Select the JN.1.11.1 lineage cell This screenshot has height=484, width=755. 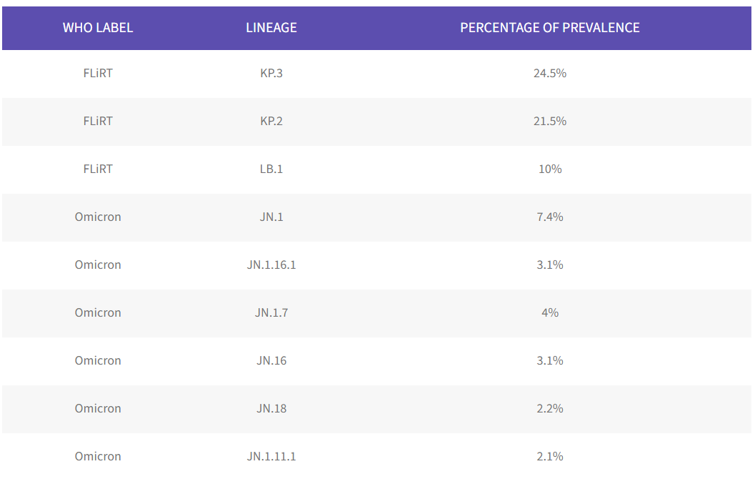[x=271, y=456]
